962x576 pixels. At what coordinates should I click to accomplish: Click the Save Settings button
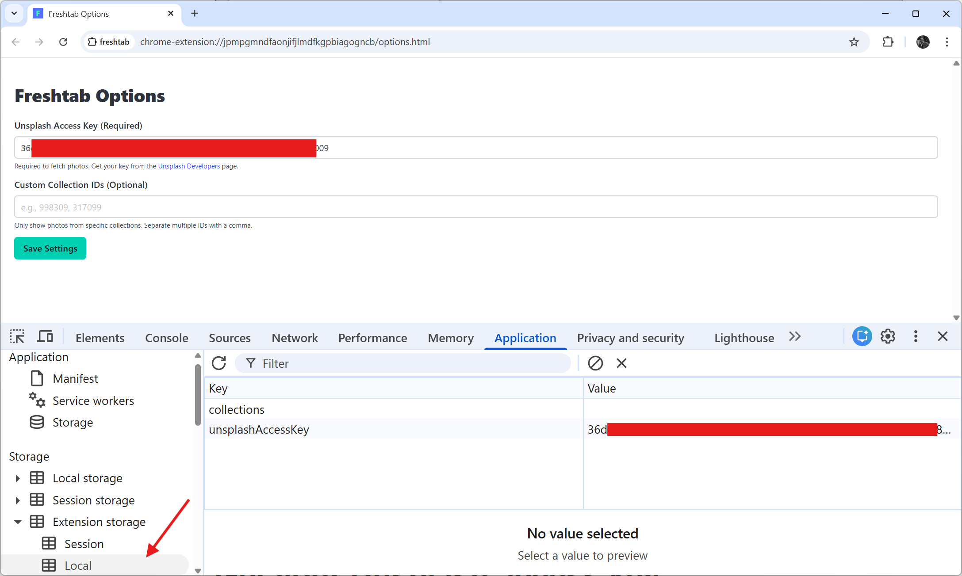pos(50,248)
